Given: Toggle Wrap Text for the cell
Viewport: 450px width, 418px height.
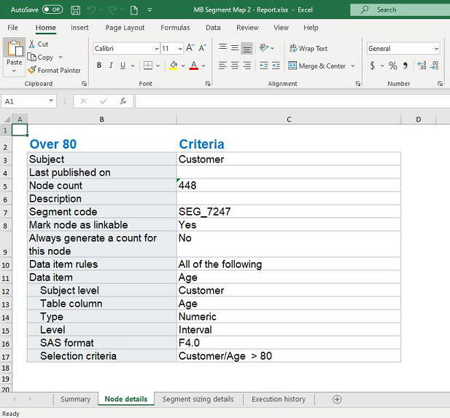Looking at the screenshot, I should [307, 49].
